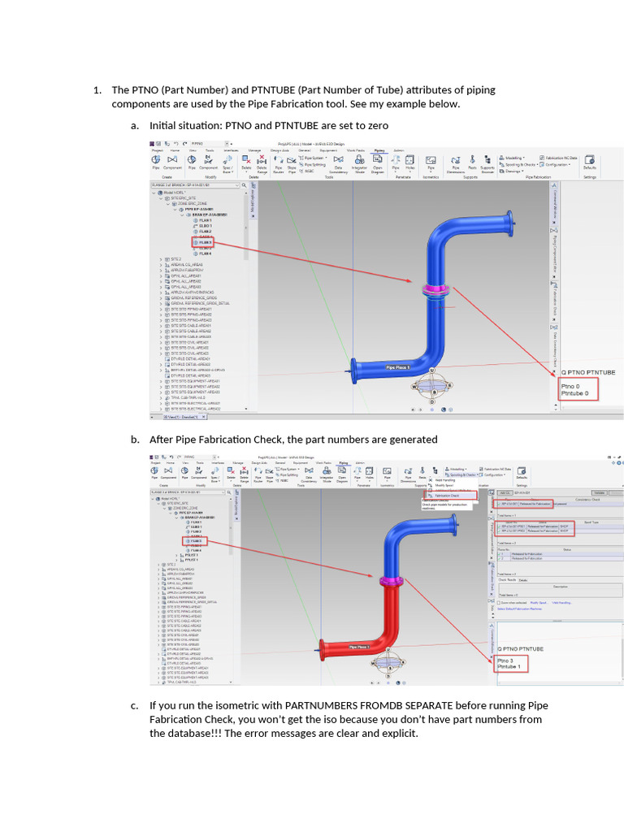Select FLAN 3 in upper model tree

pyautogui.click(x=202, y=242)
